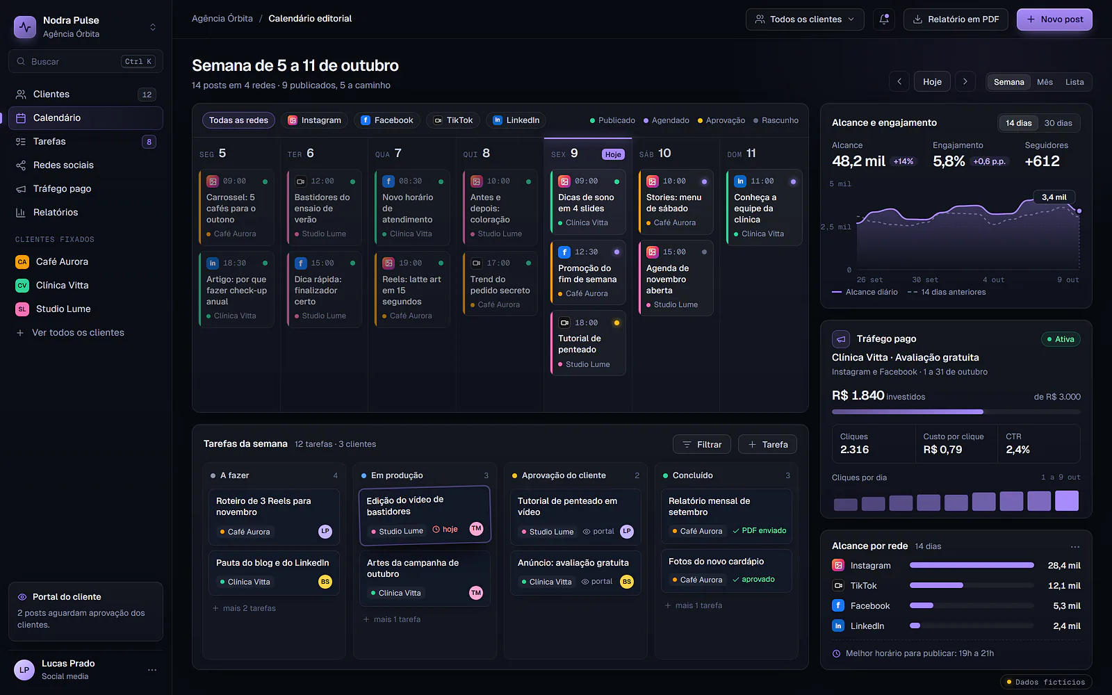
Task: Click BS avatar on Pauta do blog task
Action: (x=325, y=582)
